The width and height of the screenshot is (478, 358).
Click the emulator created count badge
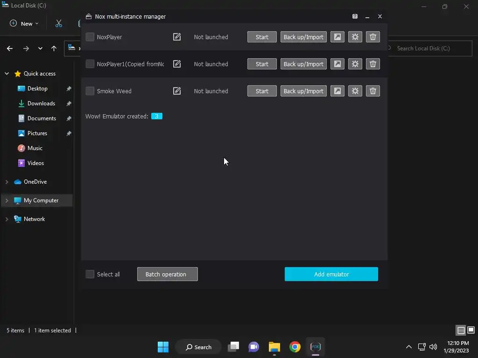(157, 116)
